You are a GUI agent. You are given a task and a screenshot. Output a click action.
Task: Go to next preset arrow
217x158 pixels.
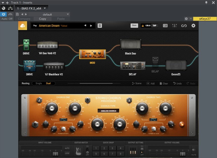coord(91,26)
